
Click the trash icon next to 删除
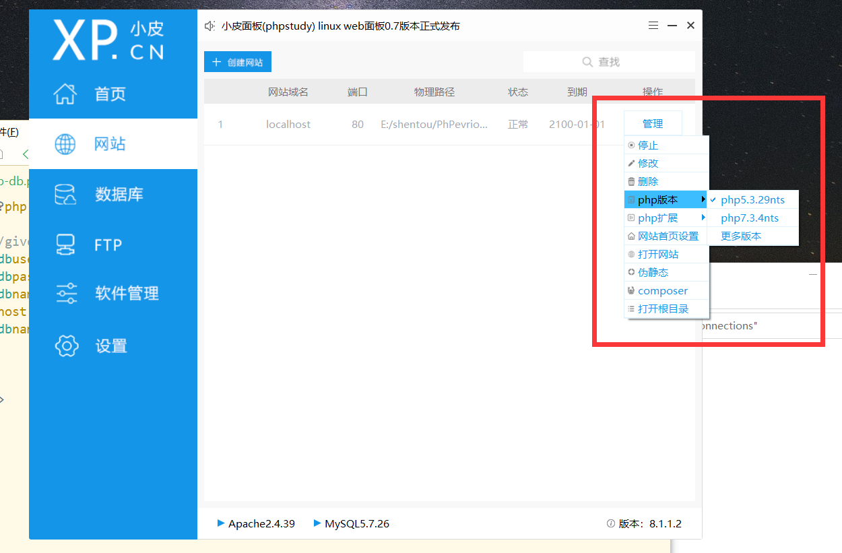(631, 181)
